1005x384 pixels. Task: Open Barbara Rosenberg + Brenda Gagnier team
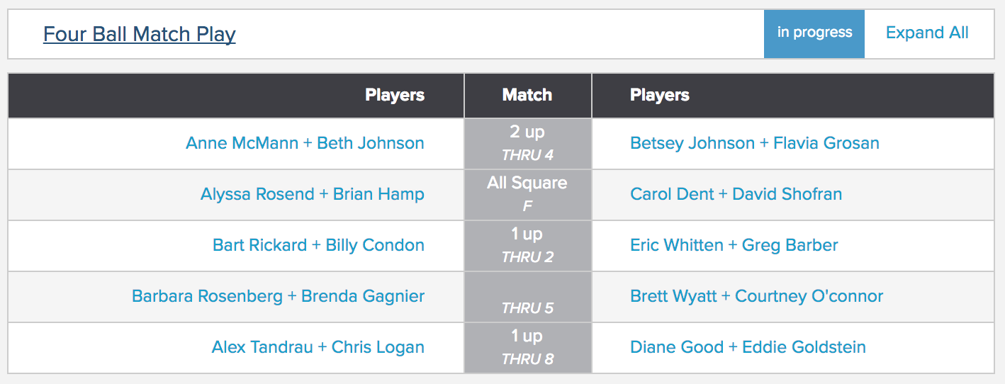coord(278,296)
